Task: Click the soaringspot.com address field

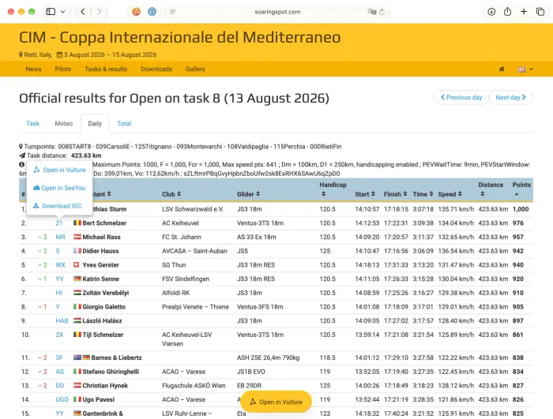Action: [277, 12]
